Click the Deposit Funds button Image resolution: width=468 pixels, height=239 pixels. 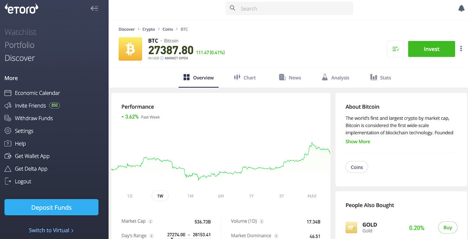click(51, 207)
